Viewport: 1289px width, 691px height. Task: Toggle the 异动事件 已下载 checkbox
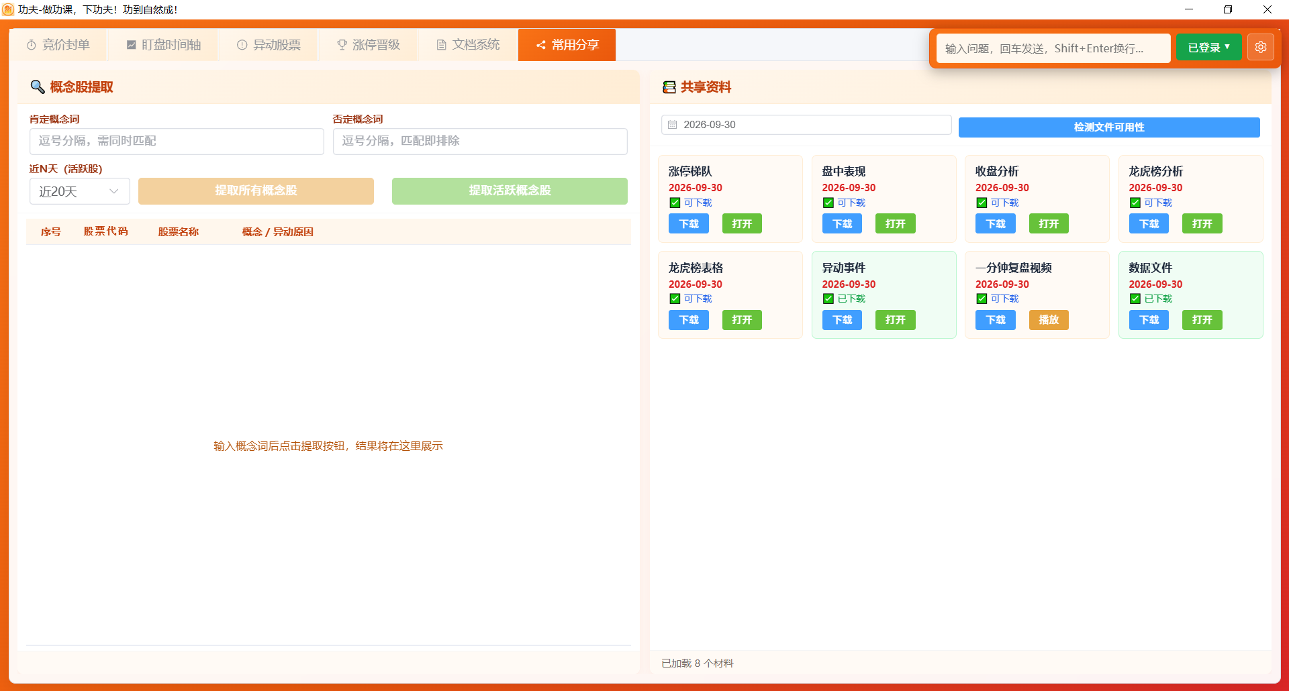[828, 299]
